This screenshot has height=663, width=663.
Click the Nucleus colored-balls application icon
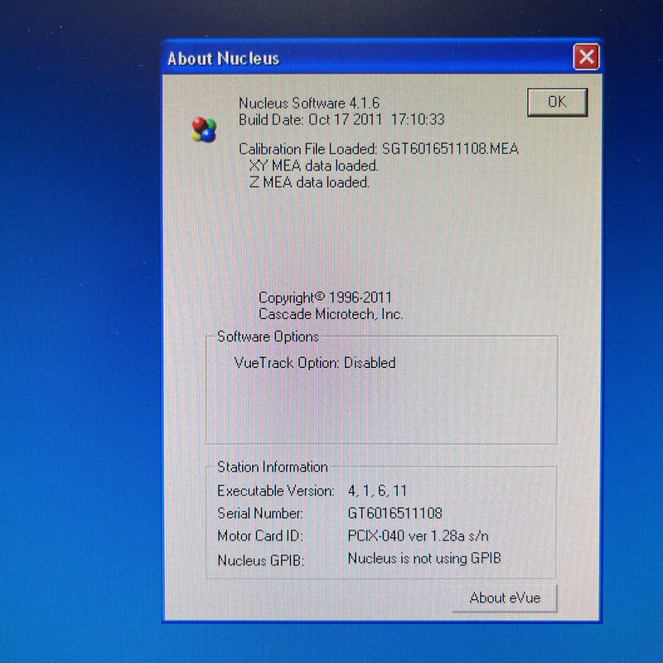coord(204,128)
